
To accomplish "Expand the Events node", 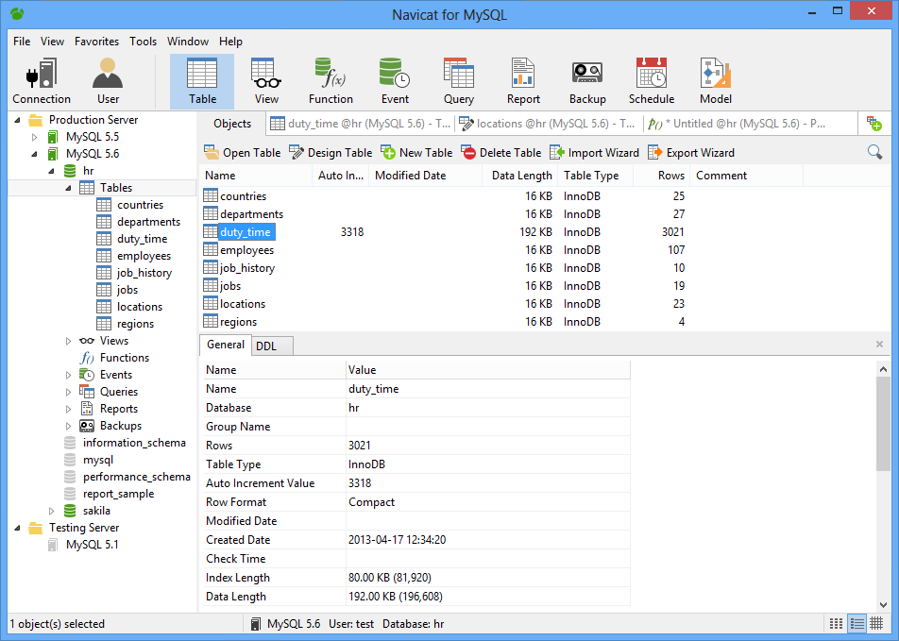I will (x=68, y=375).
